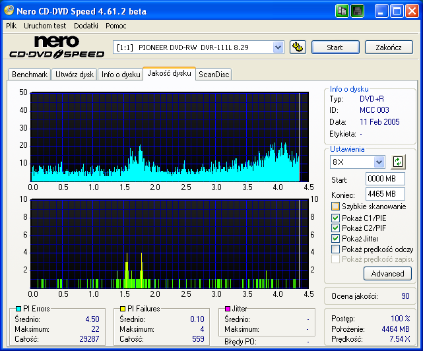The image size is (423, 351).
Task: Open the Plik menu
Action: pos(11,26)
